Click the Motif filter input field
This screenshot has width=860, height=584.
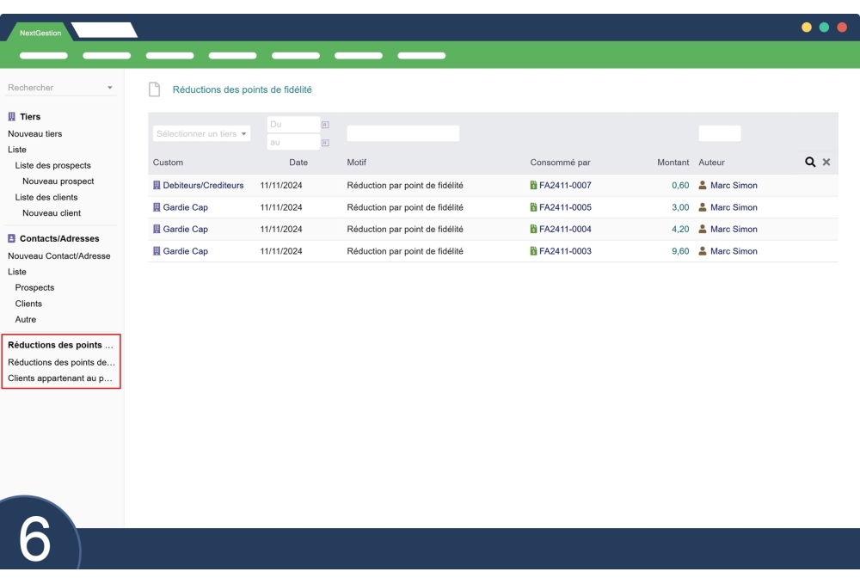pos(402,133)
